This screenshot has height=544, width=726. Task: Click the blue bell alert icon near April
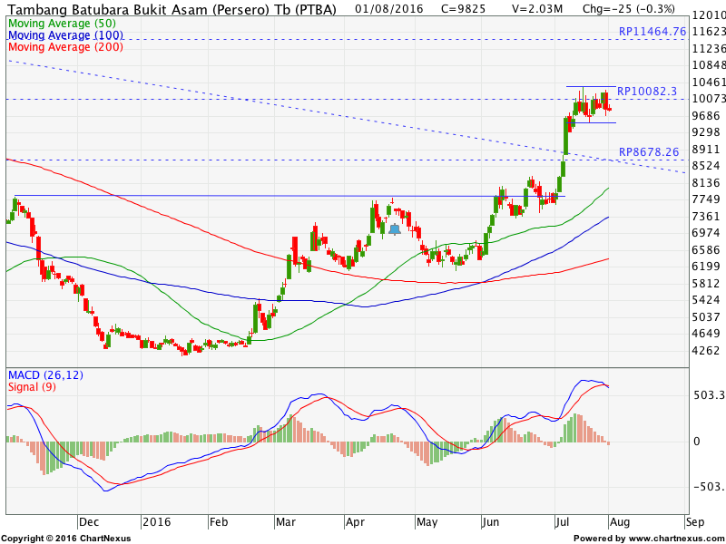(x=395, y=229)
